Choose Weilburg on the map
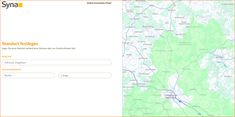The width and height of the screenshot is (235, 117). coord(220,57)
